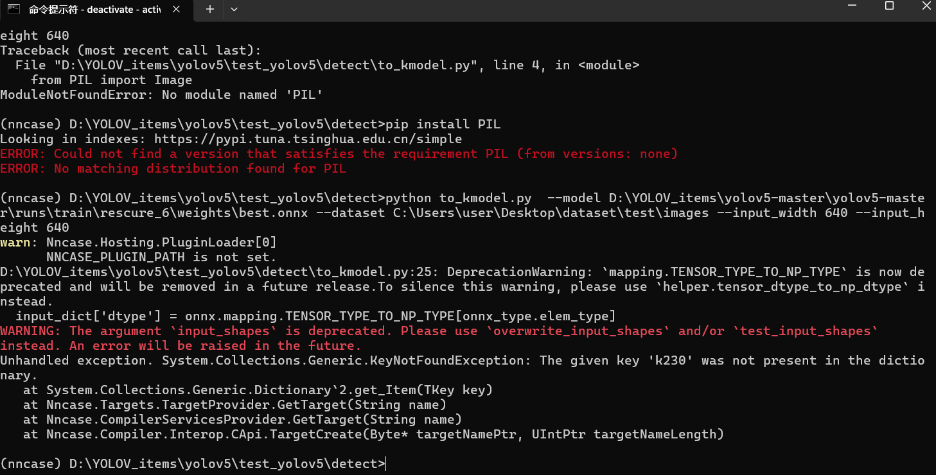
Task: Click the 'from PIL import Image' line
Action: pyautogui.click(x=111, y=80)
